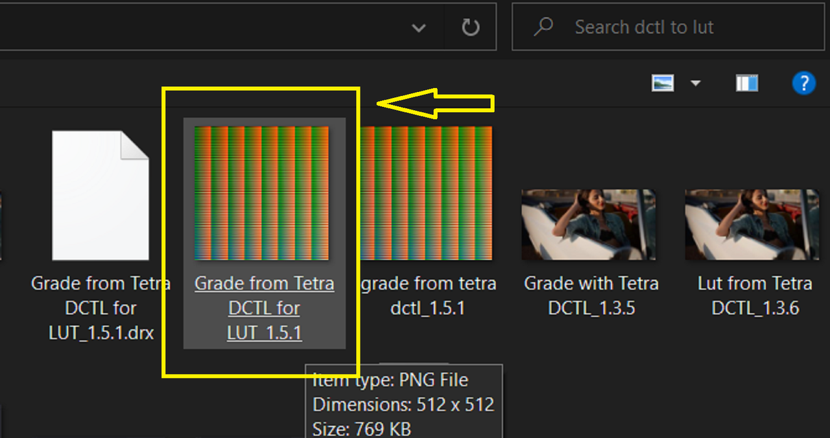830x438 pixels.
Task: Toggle the preview pane button
Action: (747, 83)
